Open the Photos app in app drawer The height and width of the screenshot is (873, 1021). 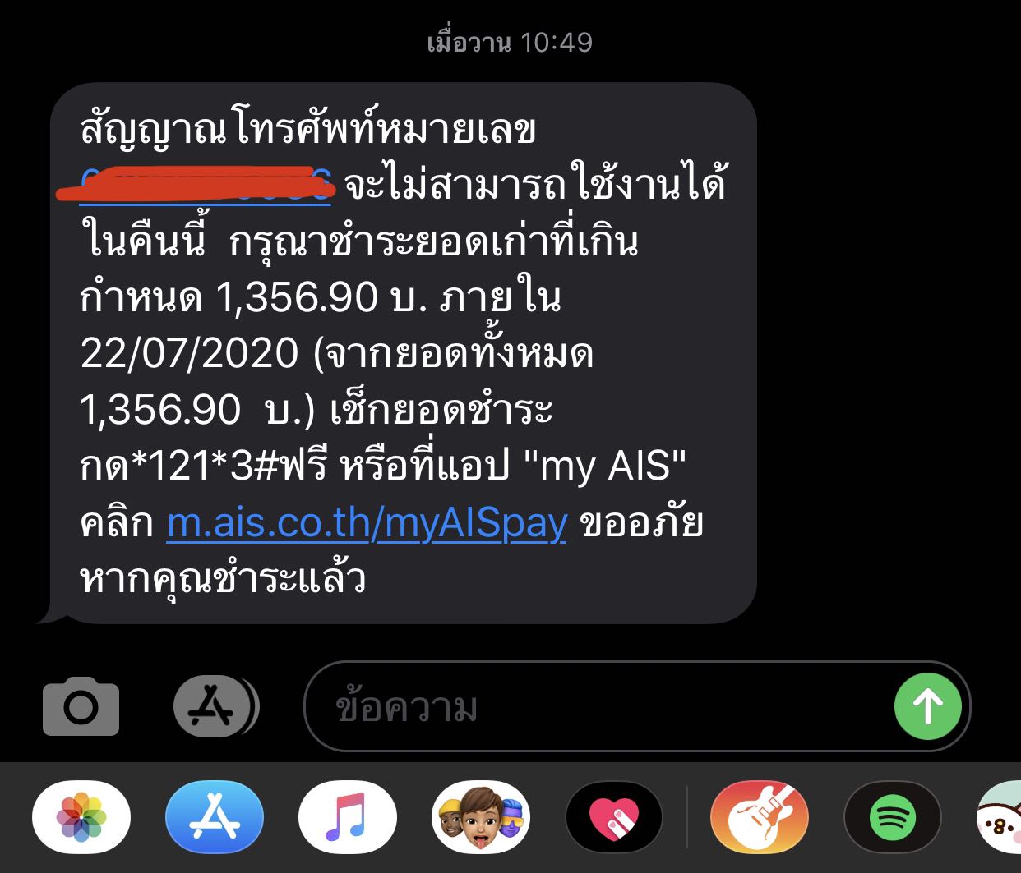(81, 818)
